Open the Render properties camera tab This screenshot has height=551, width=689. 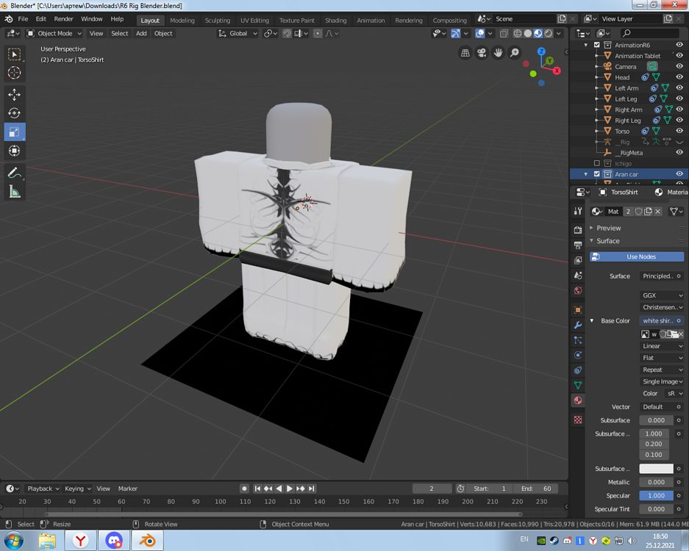[578, 230]
